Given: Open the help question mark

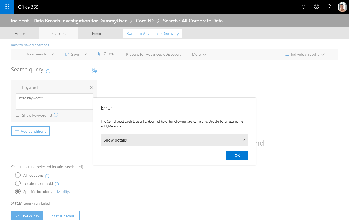Looking at the screenshot, I should (x=329, y=7).
